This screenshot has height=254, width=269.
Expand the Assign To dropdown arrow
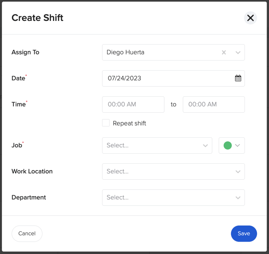point(238,53)
